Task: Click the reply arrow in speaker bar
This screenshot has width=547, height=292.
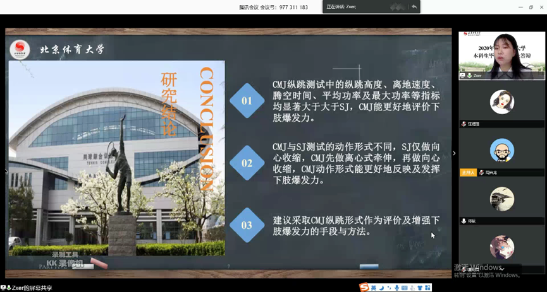Action: tap(414, 6)
